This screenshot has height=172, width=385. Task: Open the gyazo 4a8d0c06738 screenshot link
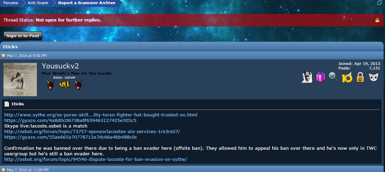coord(70,121)
